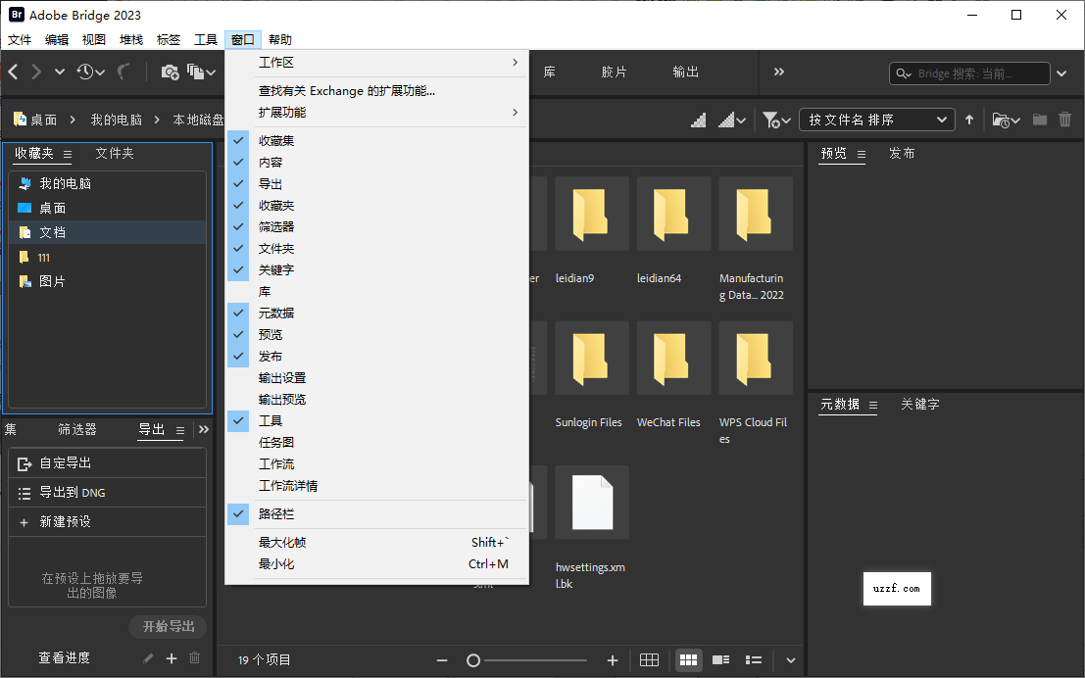Switch to list view using bottom icon
The height and width of the screenshot is (678, 1085).
[x=753, y=660]
